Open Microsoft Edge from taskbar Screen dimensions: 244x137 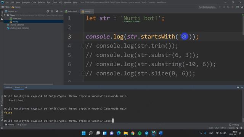119,133
